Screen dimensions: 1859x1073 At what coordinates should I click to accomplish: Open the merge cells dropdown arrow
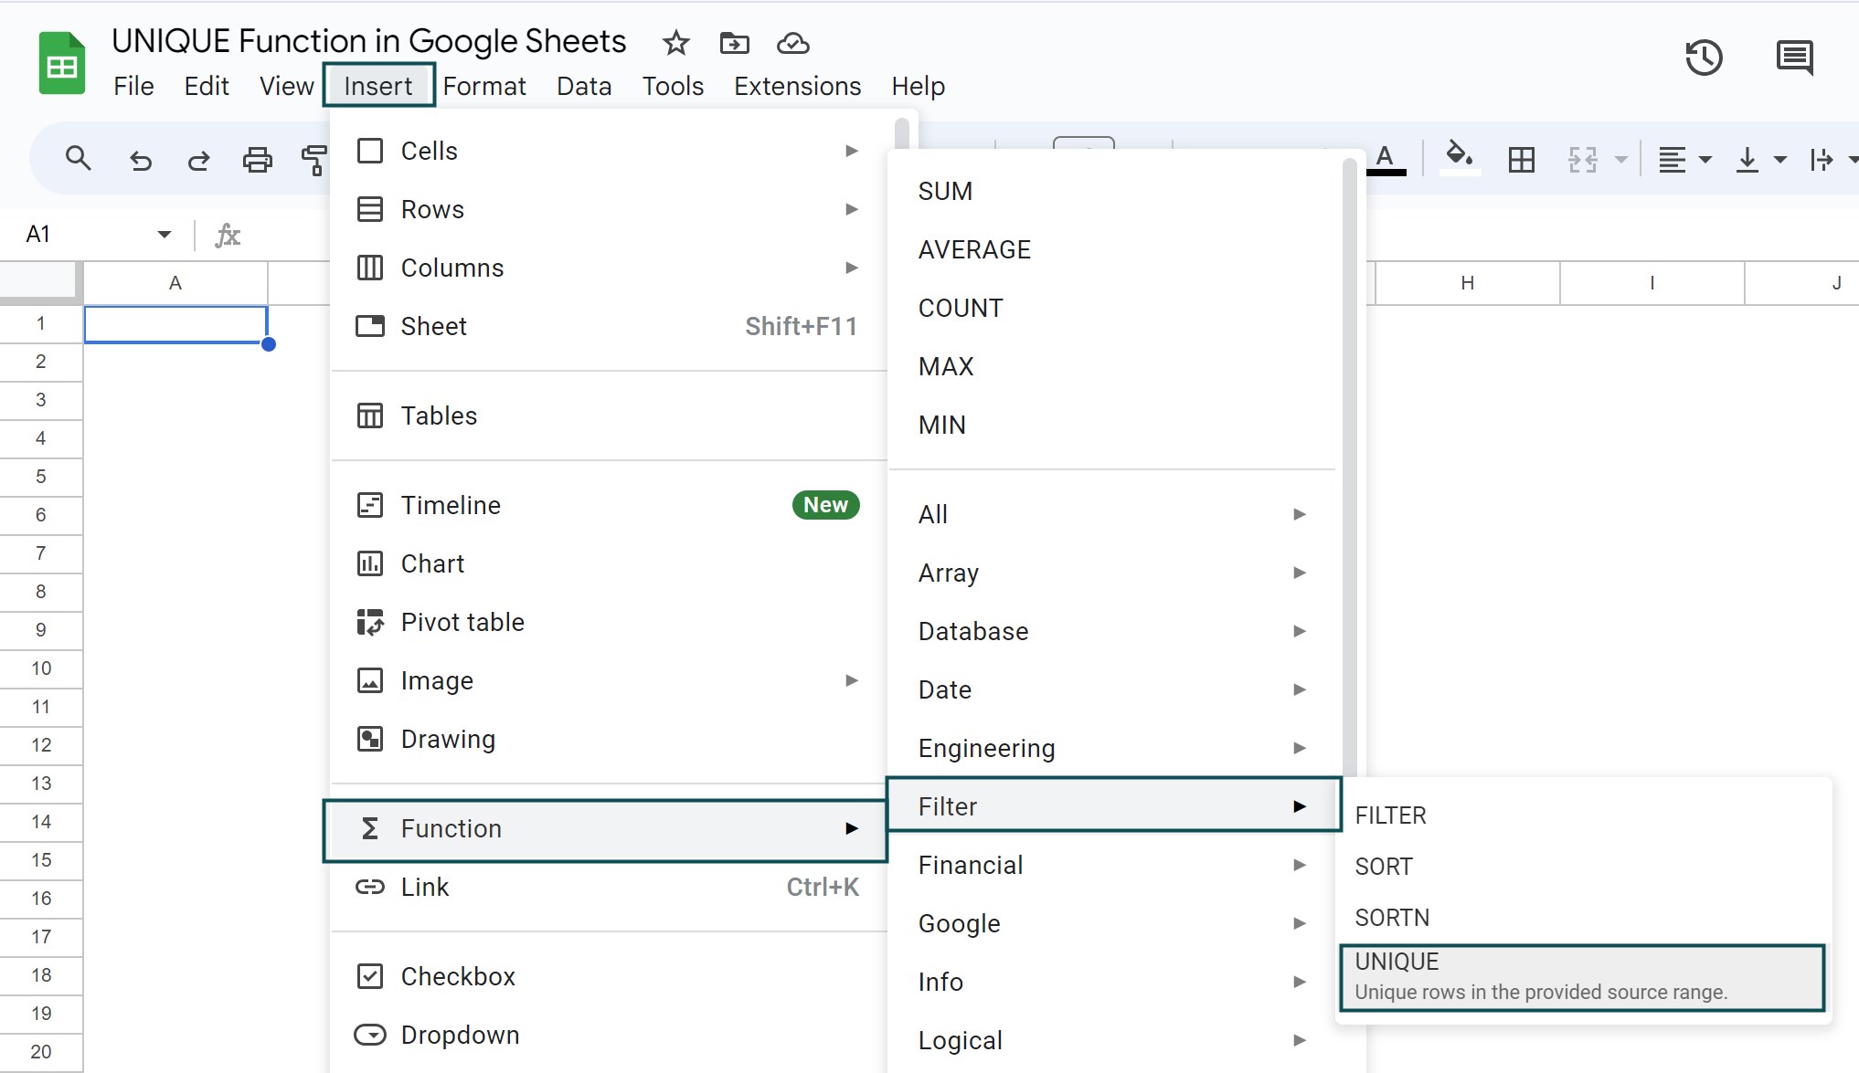1620,160
